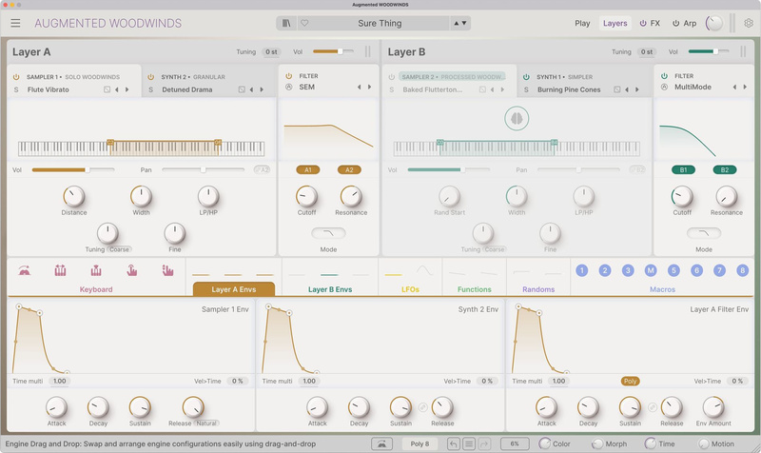Toggle the Poly button in Filter Env
761x453 pixels.
tap(630, 381)
